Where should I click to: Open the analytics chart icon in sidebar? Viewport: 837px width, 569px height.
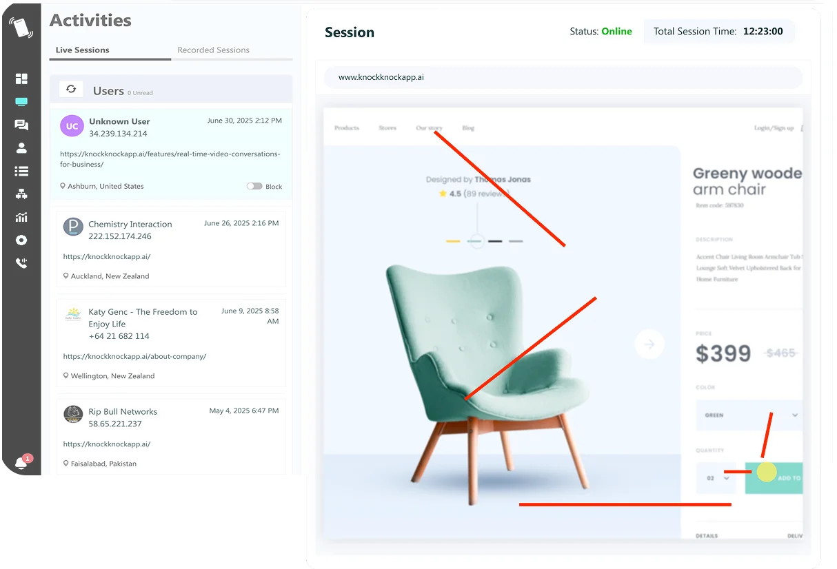(21, 217)
